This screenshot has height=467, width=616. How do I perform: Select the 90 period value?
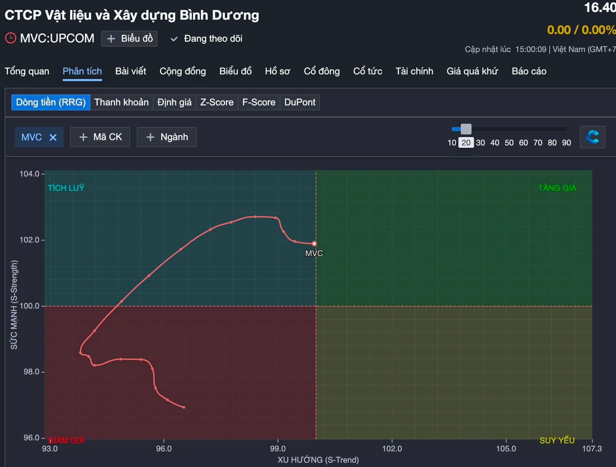point(566,143)
